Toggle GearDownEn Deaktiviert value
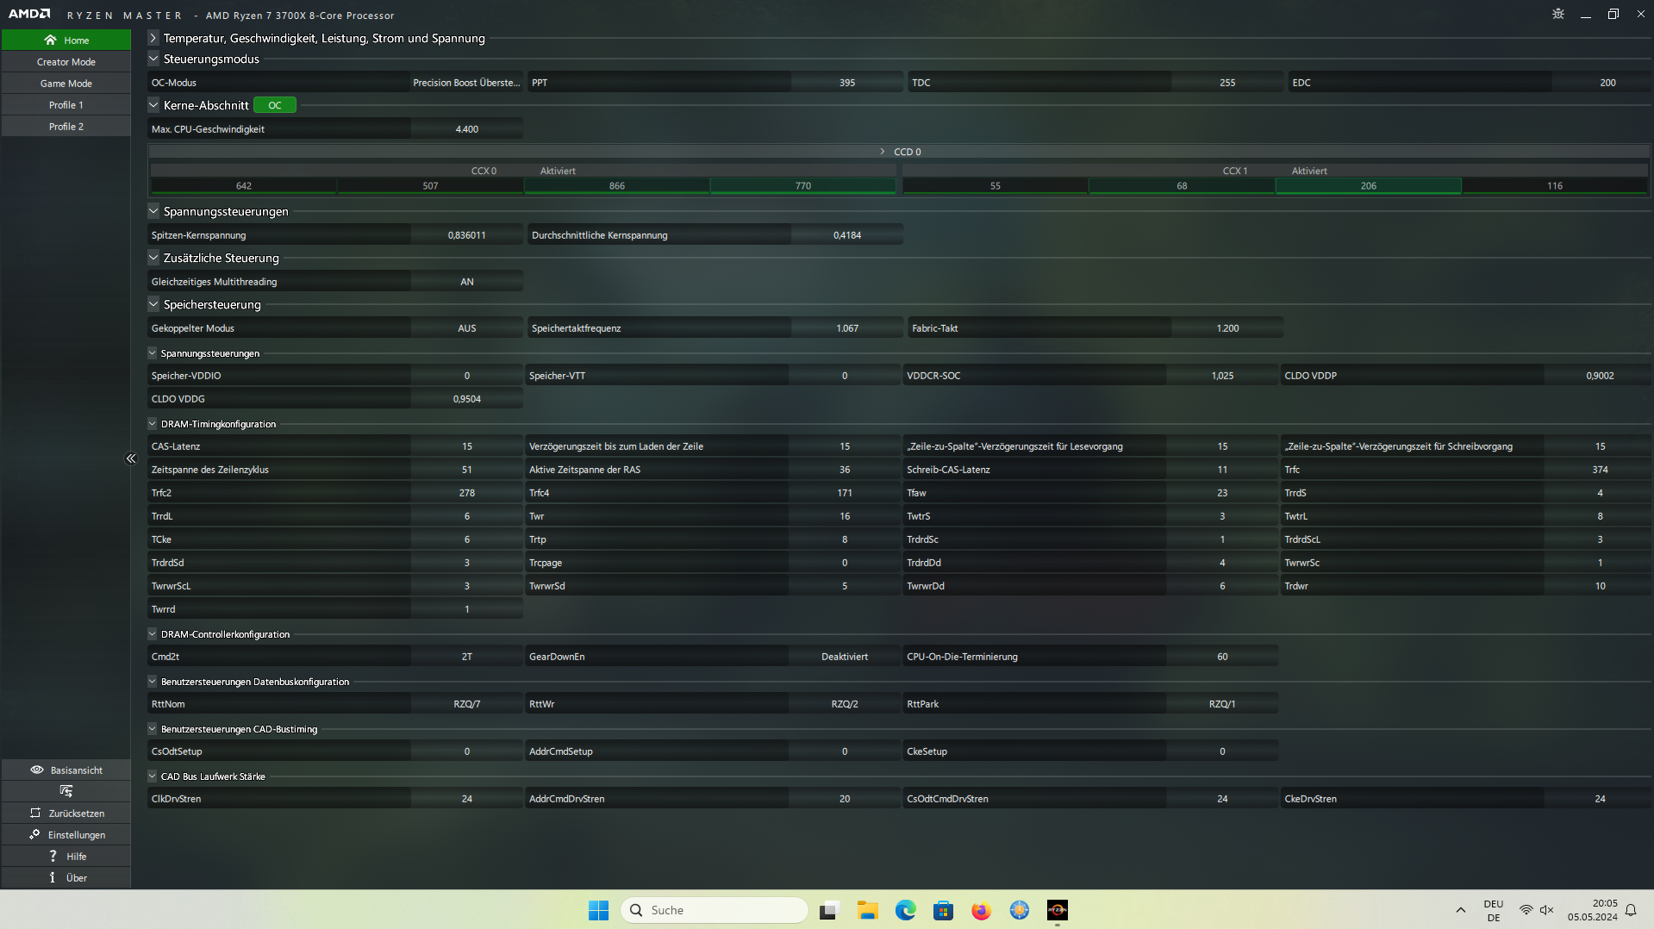Image resolution: width=1654 pixels, height=929 pixels. (844, 657)
